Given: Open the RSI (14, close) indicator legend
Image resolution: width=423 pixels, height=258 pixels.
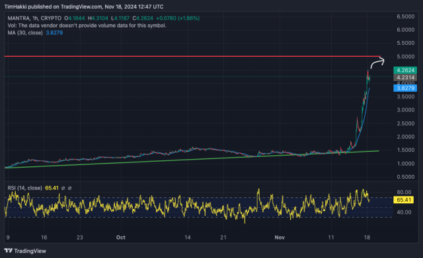Looking at the screenshot, I should (x=25, y=188).
